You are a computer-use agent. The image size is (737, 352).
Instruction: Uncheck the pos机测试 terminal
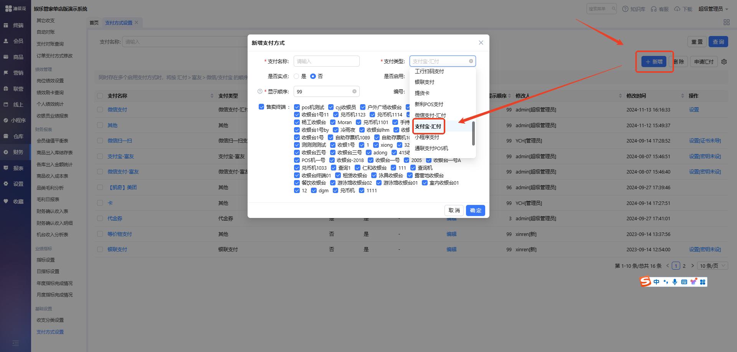coord(297,107)
